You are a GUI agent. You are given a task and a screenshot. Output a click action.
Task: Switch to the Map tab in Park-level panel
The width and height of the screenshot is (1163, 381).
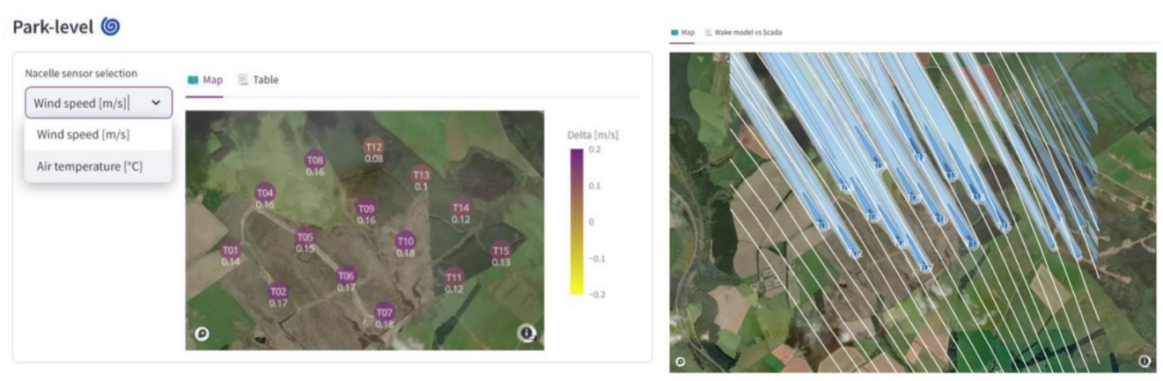[205, 80]
